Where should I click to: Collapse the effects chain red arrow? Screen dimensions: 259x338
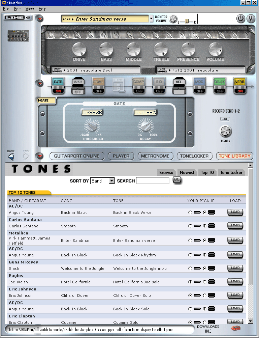tap(40, 83)
